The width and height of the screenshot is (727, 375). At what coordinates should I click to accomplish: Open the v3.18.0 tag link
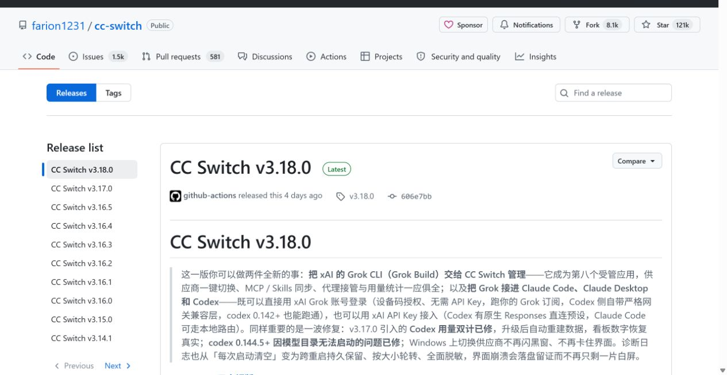[361, 196]
